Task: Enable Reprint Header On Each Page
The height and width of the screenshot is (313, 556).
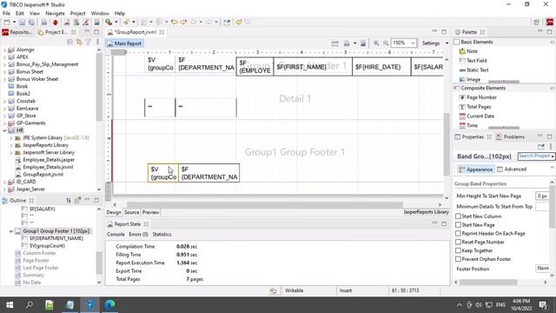Action: (458, 234)
